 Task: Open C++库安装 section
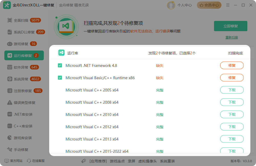point(24,126)
